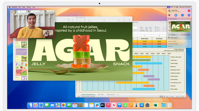Screen dimensions: 199x111
Task: Open Safari from the dock
Action: click(x=41, y=105)
